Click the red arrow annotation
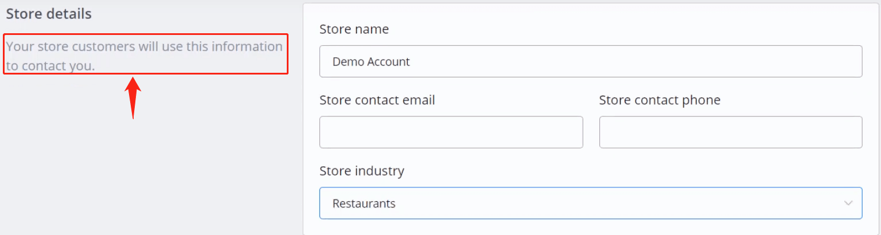The width and height of the screenshot is (881, 235). [133, 98]
